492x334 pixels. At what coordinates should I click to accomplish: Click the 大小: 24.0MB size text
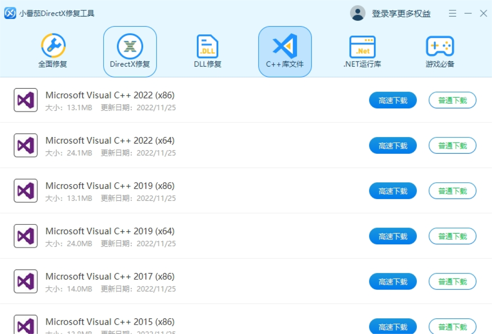click(x=69, y=243)
